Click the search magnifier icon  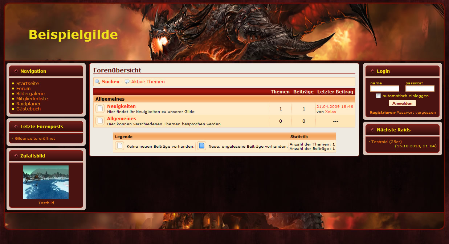[x=97, y=82]
